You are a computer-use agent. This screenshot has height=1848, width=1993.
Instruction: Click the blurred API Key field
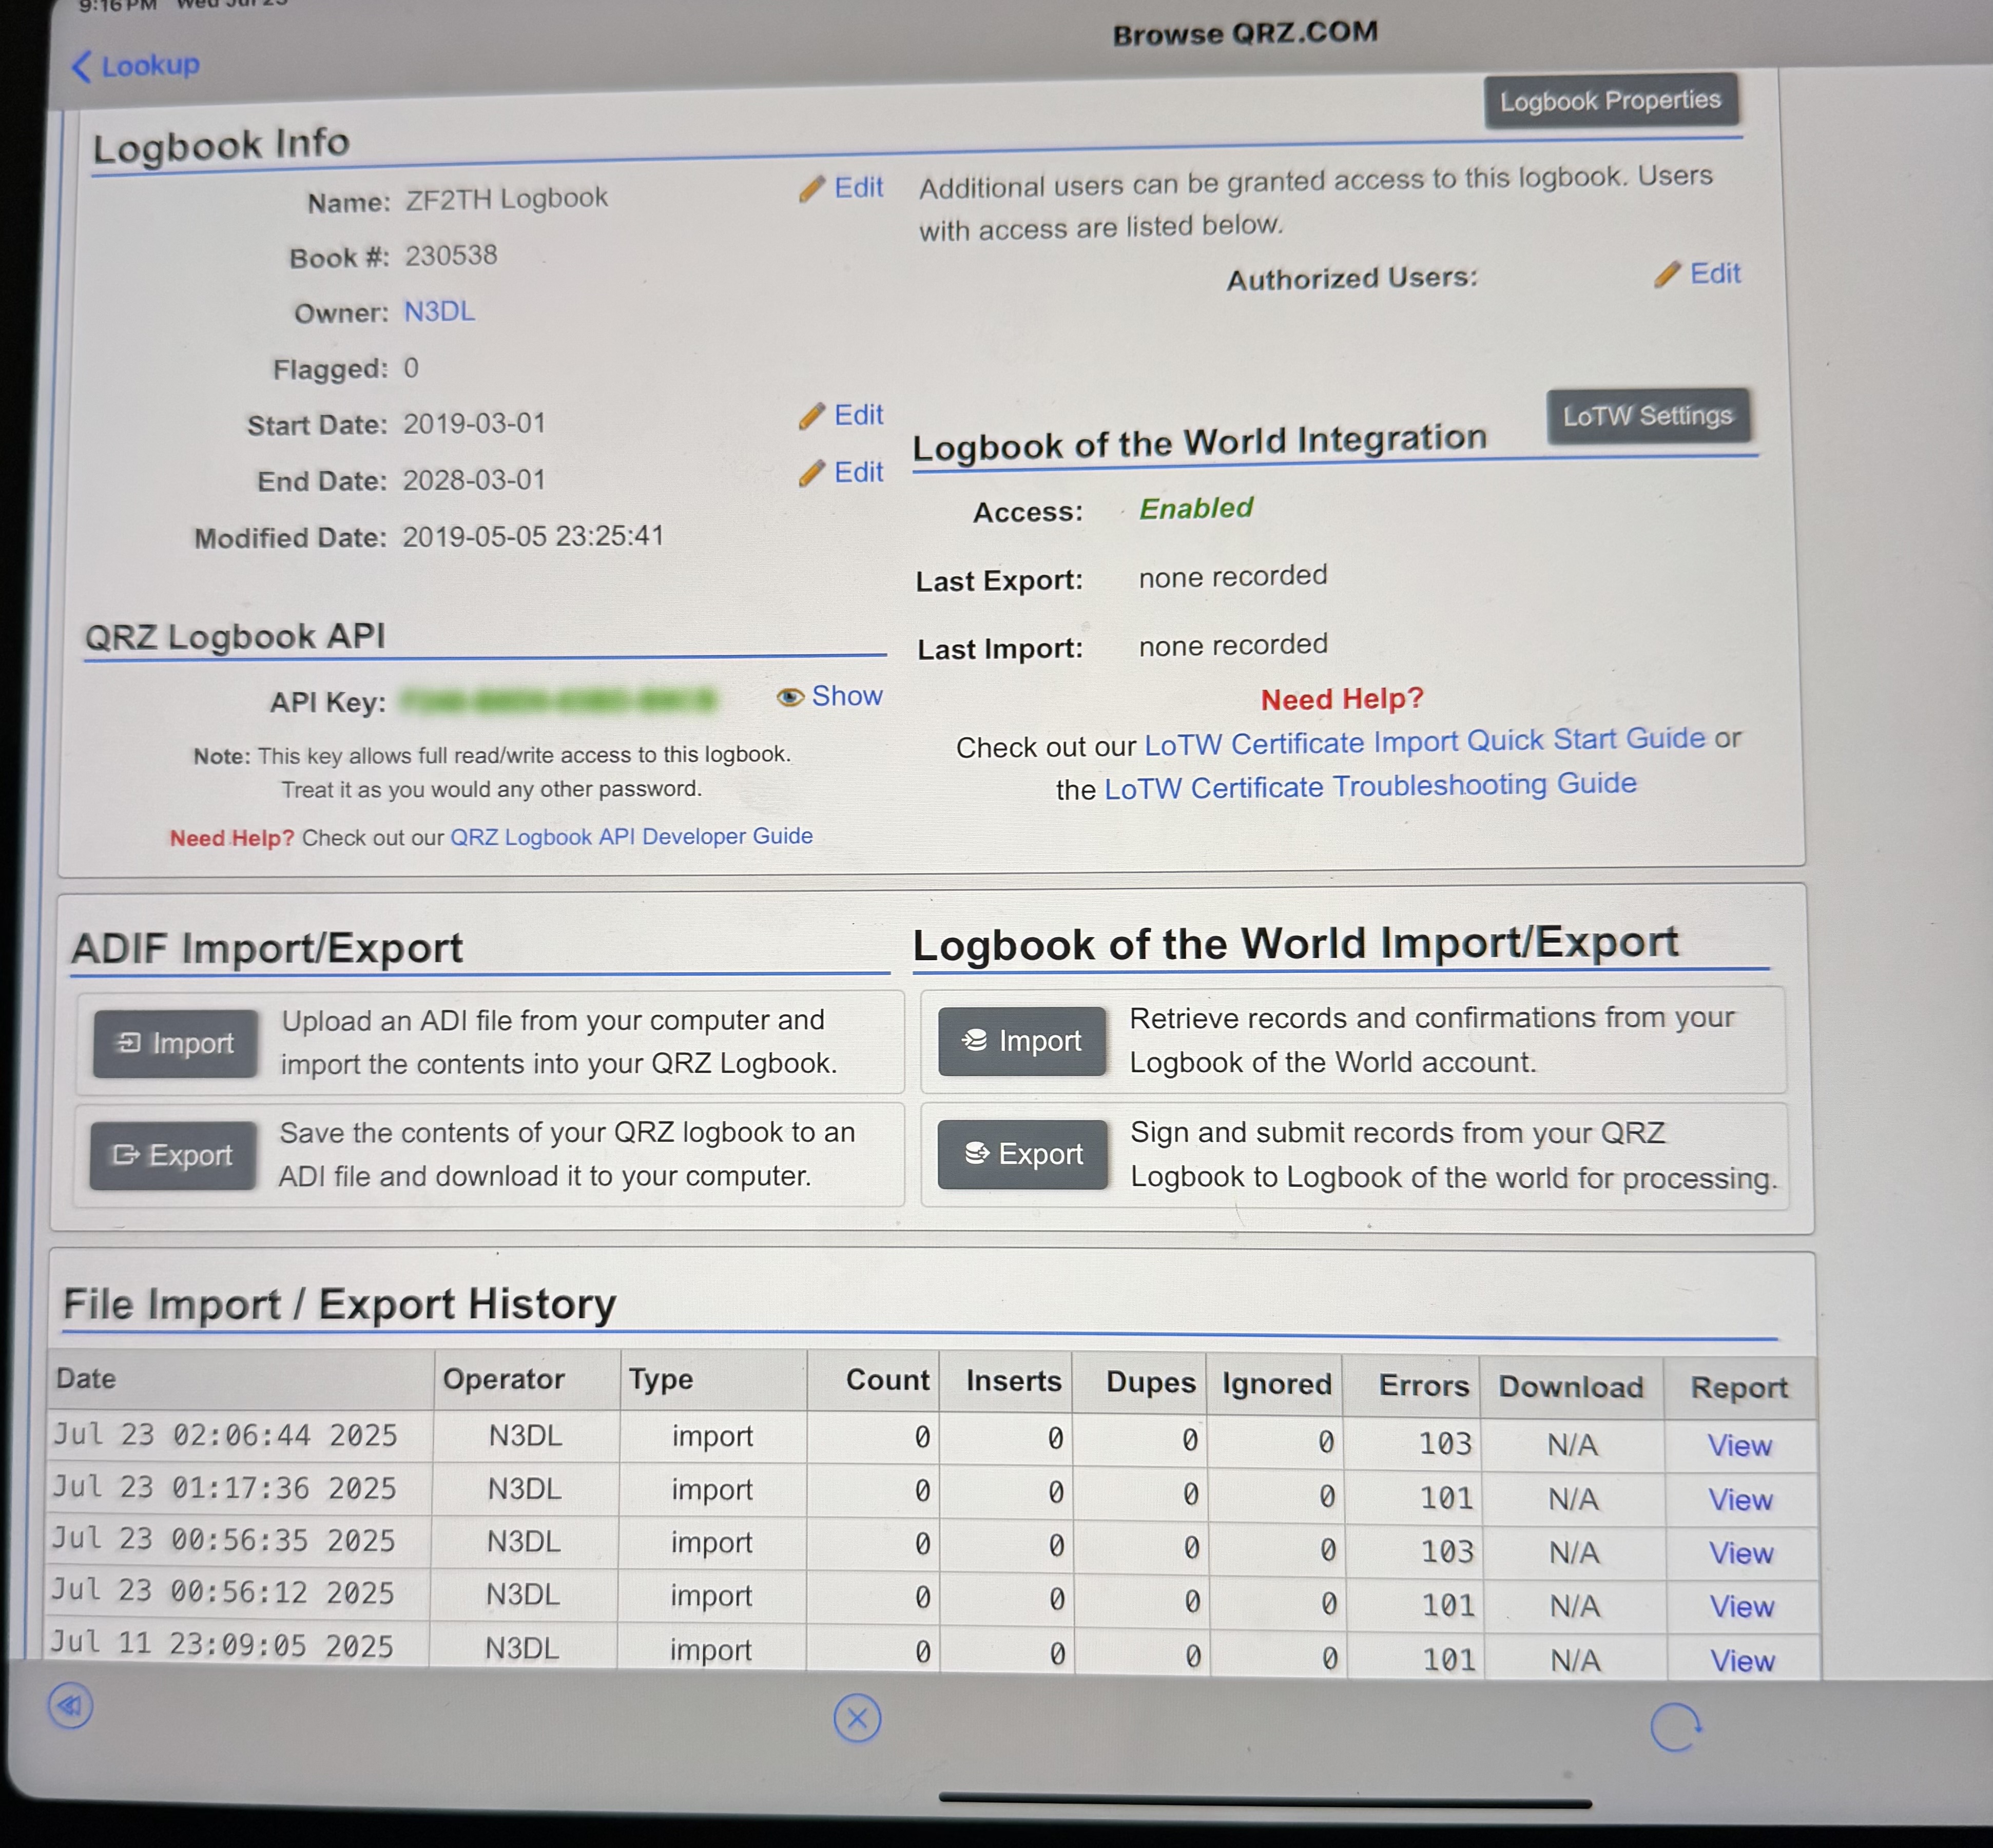[558, 700]
